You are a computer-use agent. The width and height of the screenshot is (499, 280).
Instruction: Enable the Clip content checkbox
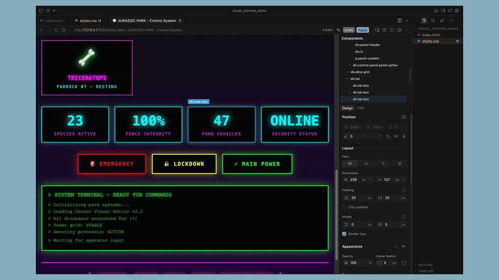pyautogui.click(x=344, y=207)
